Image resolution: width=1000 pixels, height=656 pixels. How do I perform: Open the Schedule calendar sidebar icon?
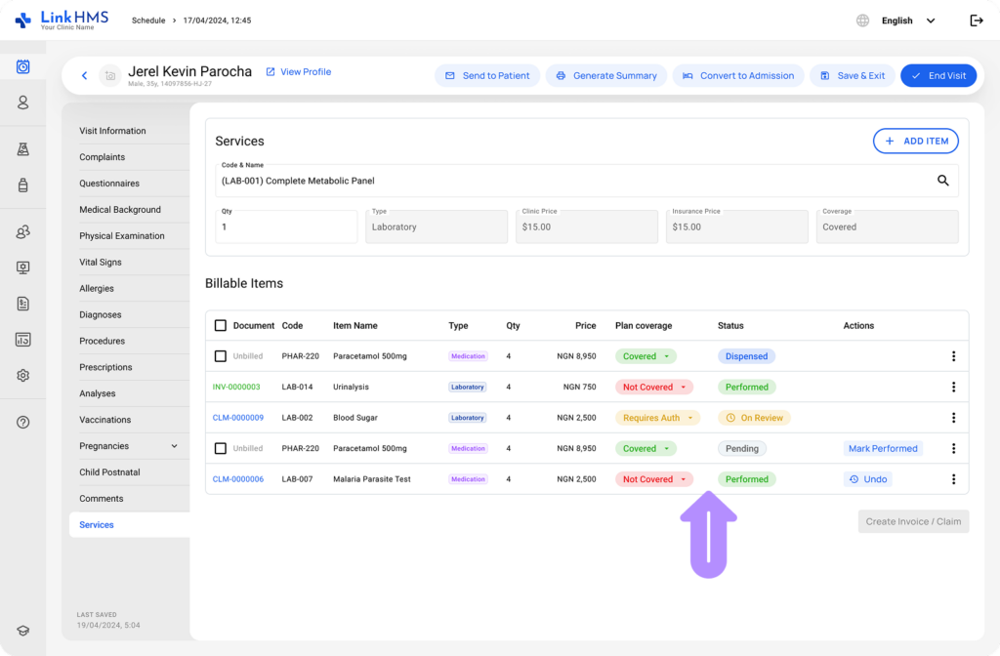(x=23, y=66)
